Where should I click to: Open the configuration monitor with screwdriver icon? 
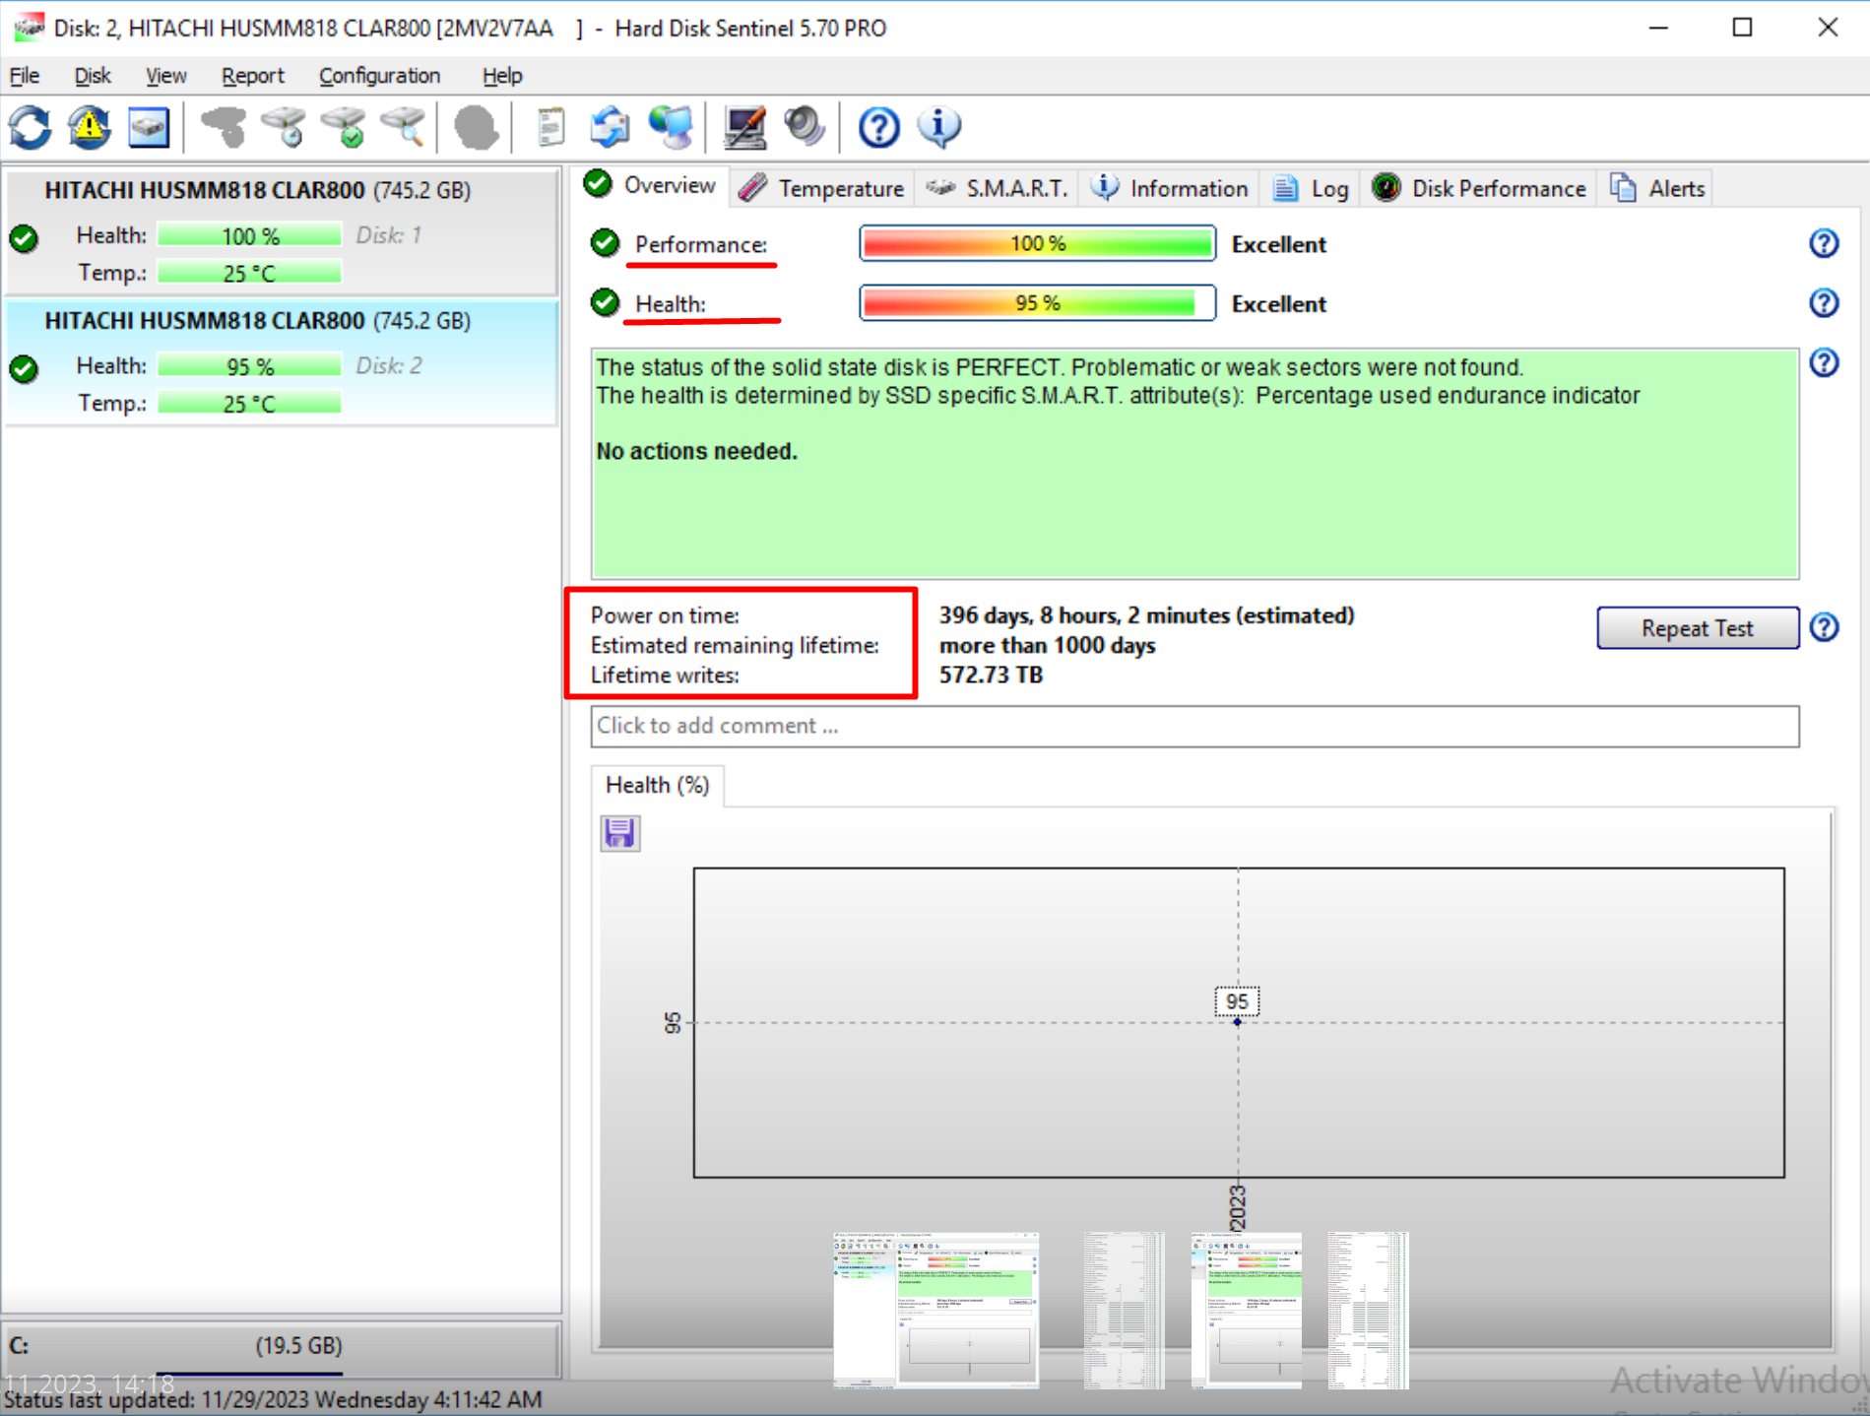[x=744, y=128]
